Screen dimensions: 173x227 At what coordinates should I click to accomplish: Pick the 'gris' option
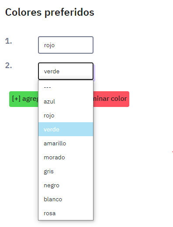pos(66,171)
